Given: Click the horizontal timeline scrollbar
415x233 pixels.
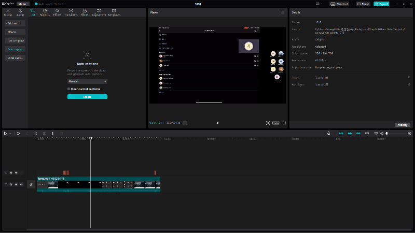Looking at the screenshot, I should click(x=218, y=230).
